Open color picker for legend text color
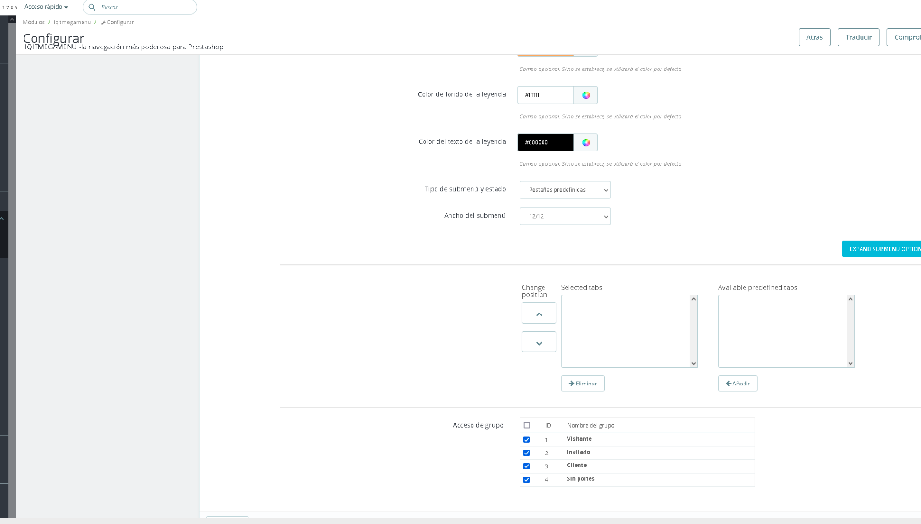Screen dimensions: 921x524 point(586,142)
